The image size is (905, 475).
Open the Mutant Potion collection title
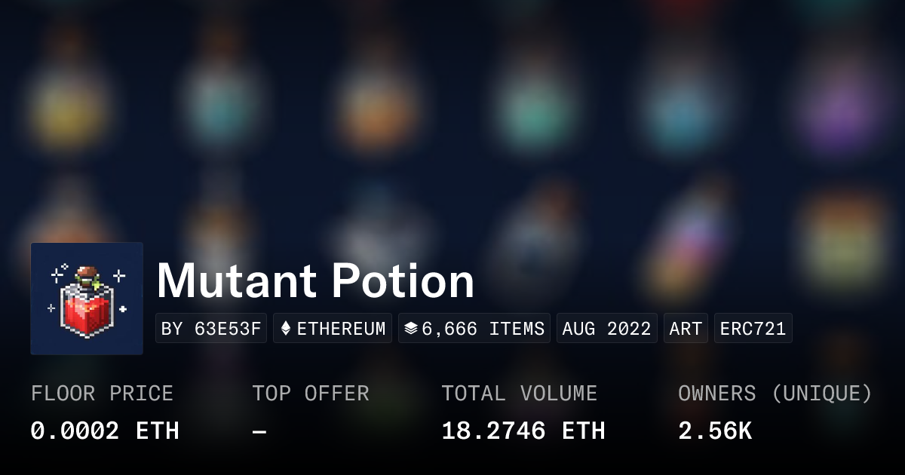pos(315,280)
